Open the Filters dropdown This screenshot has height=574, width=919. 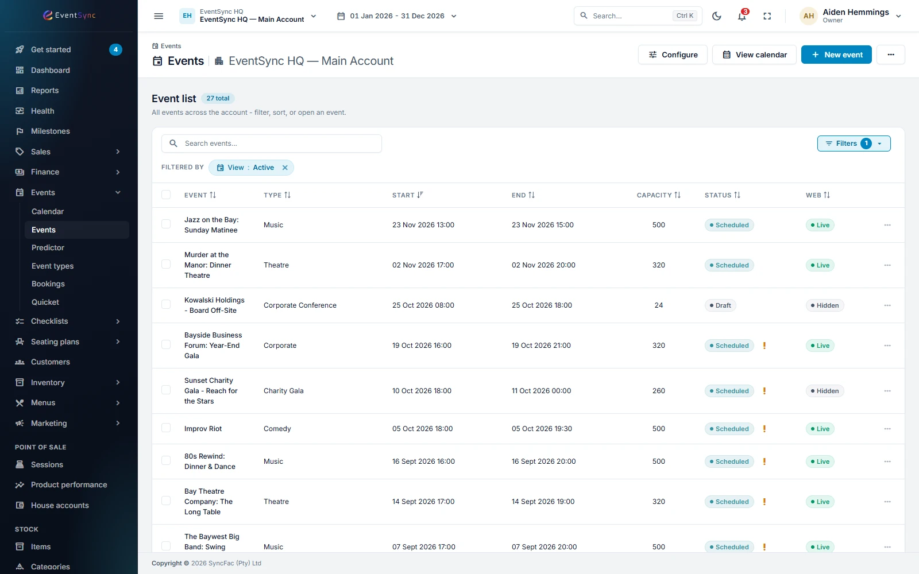click(854, 143)
